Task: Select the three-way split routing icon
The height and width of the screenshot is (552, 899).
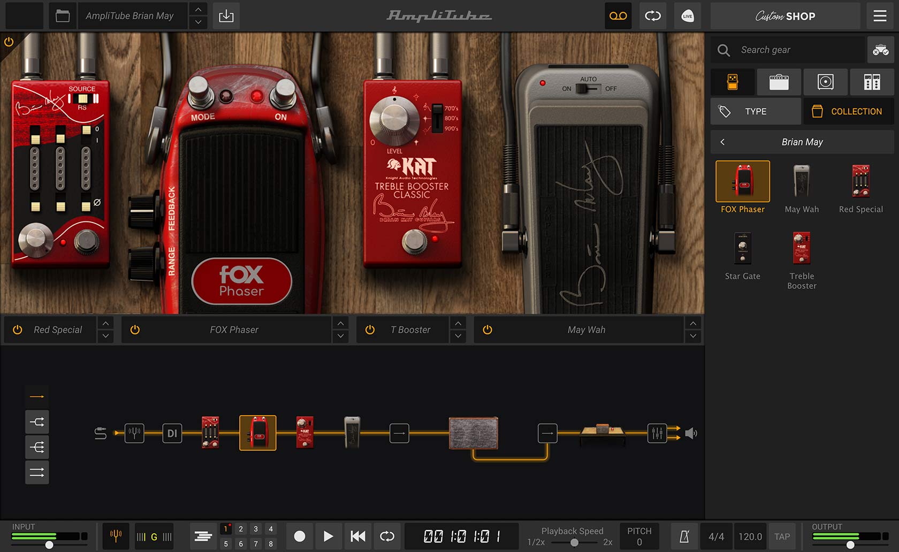Action: 37,447
